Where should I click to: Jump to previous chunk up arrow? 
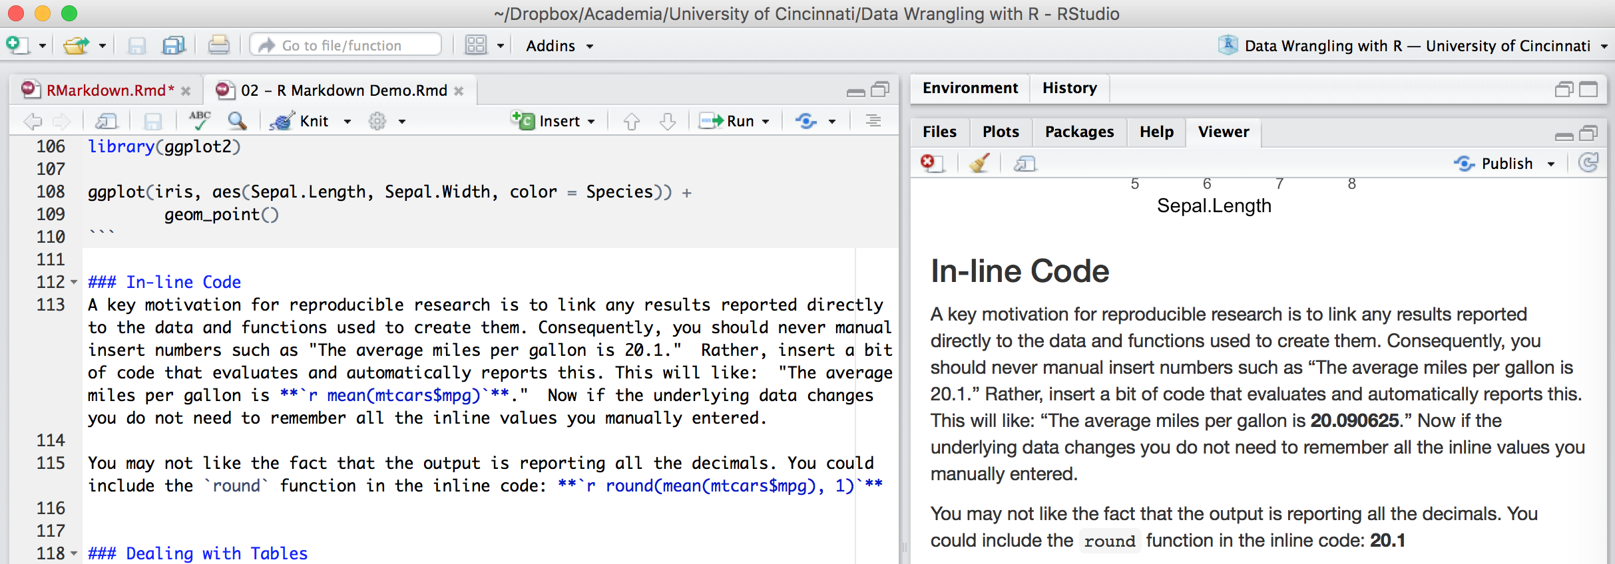tap(632, 121)
